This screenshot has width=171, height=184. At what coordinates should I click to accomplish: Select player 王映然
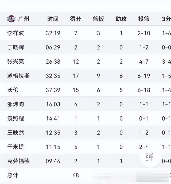coord(15,133)
